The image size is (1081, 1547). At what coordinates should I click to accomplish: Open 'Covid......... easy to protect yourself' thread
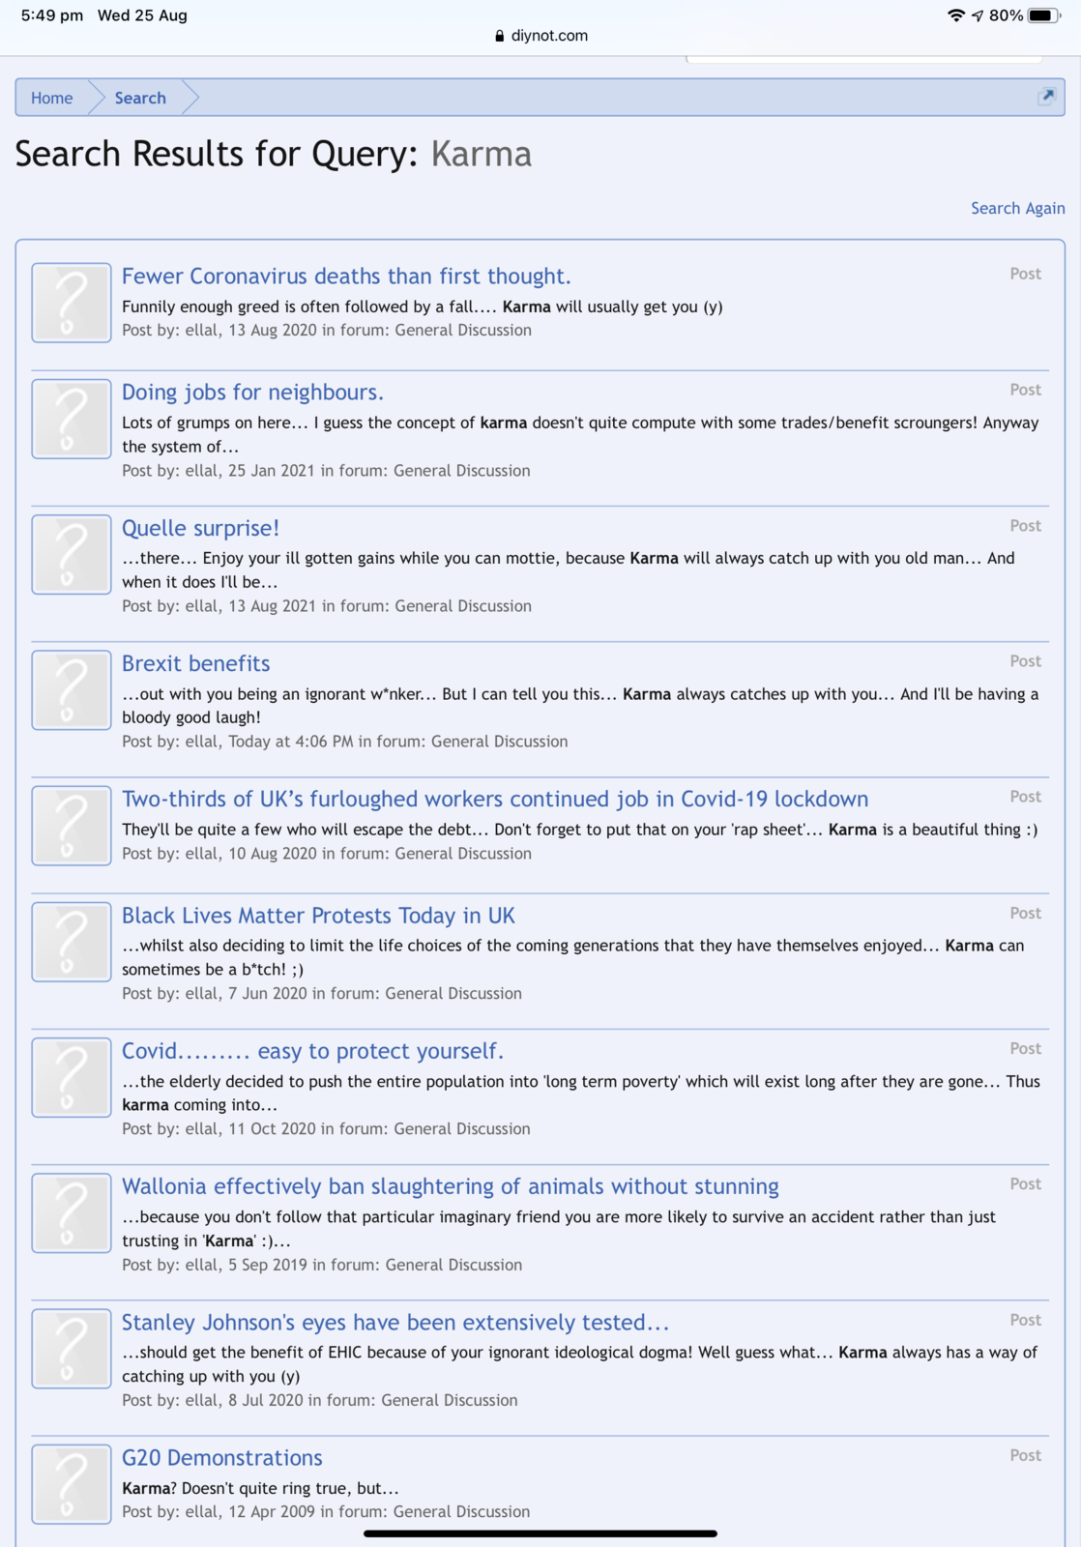click(x=312, y=1051)
